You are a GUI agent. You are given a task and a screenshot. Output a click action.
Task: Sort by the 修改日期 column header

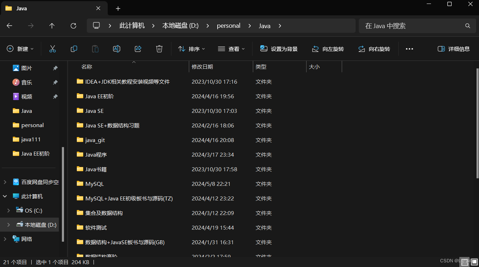pos(221,67)
